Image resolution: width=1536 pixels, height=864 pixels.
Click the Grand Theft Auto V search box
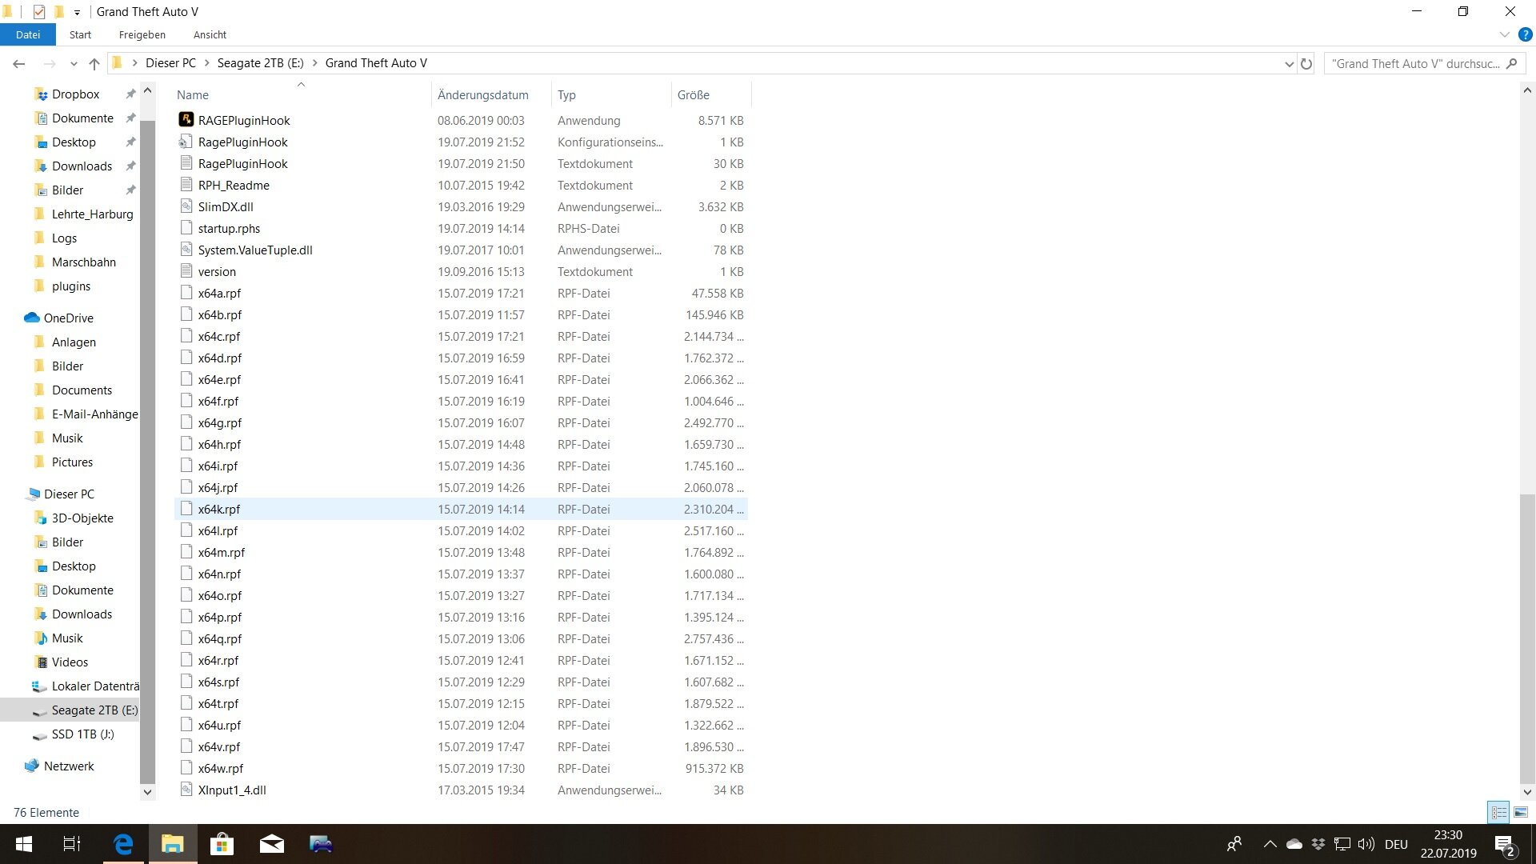(x=1416, y=63)
